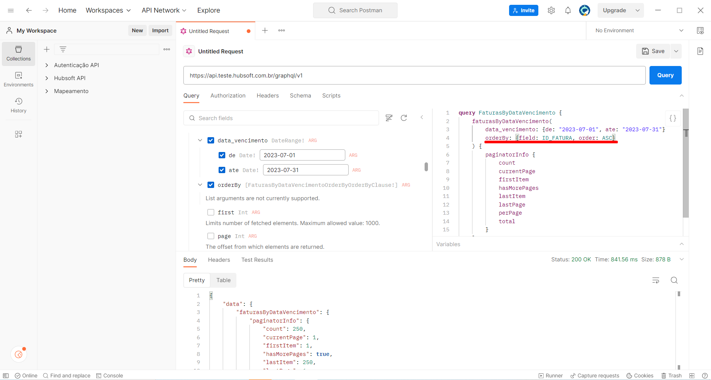Expand the Hubsoft API collection
The image size is (711, 380).
(47, 78)
